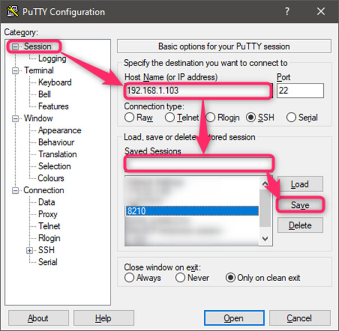Viewport: 339px width, 331px height.
Task: Click the Open button
Action: pos(234,318)
